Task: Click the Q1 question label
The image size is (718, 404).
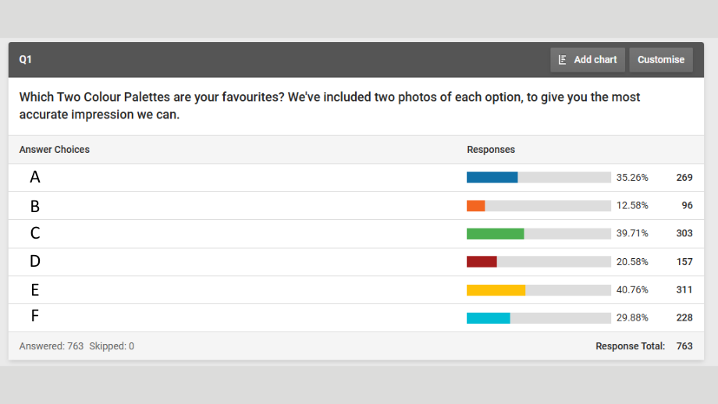Action: click(x=25, y=59)
